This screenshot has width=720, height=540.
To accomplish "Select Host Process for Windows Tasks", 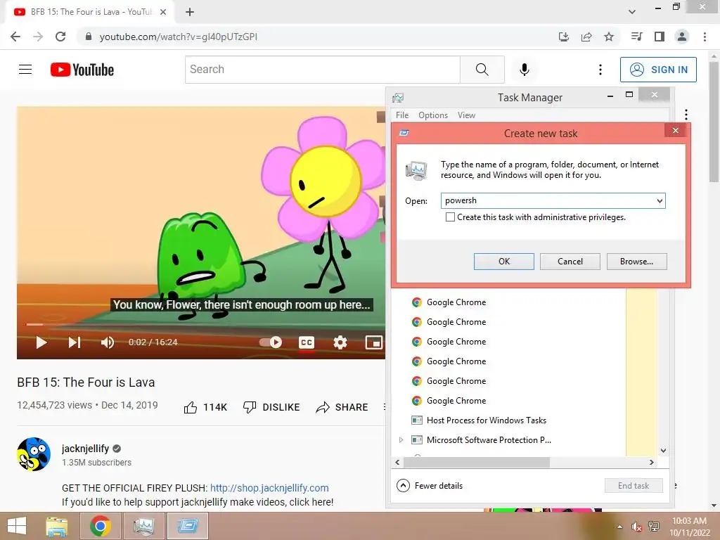I will [x=487, y=420].
